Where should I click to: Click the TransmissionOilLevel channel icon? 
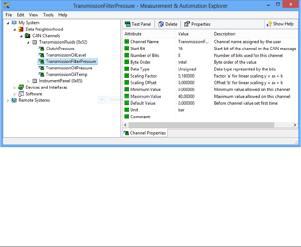[41, 55]
